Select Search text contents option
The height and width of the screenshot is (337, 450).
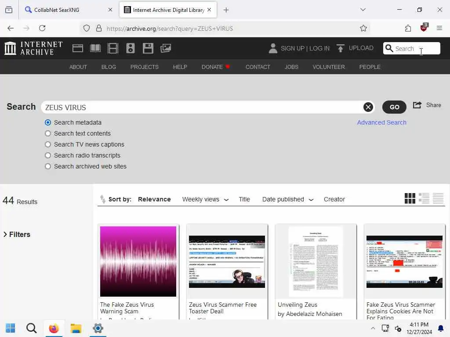[x=48, y=133]
